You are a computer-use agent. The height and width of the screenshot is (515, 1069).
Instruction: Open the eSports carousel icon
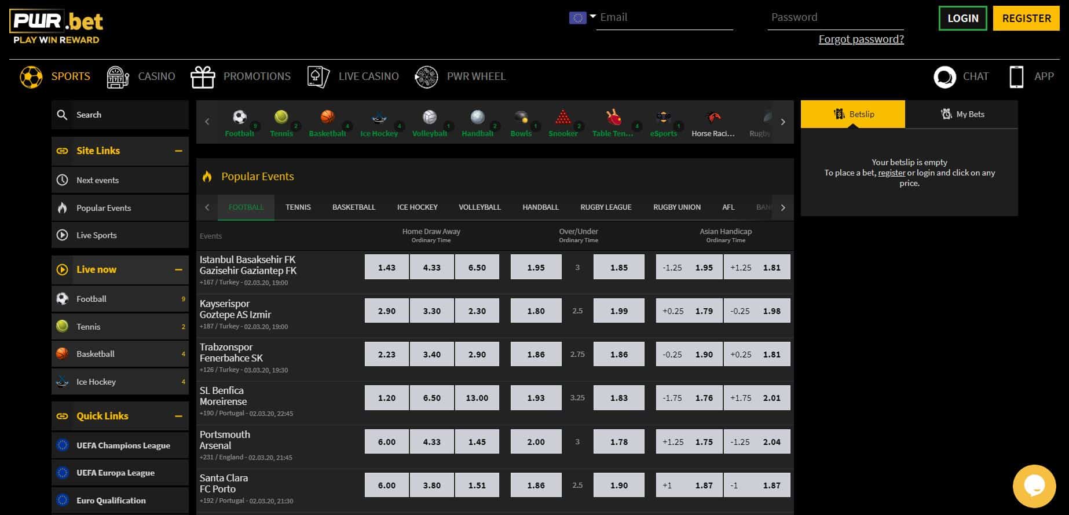pos(663,118)
